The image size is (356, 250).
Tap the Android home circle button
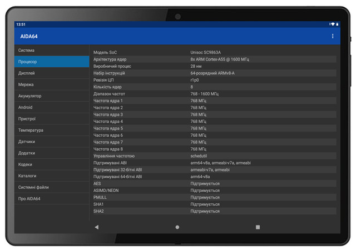(x=177, y=227)
